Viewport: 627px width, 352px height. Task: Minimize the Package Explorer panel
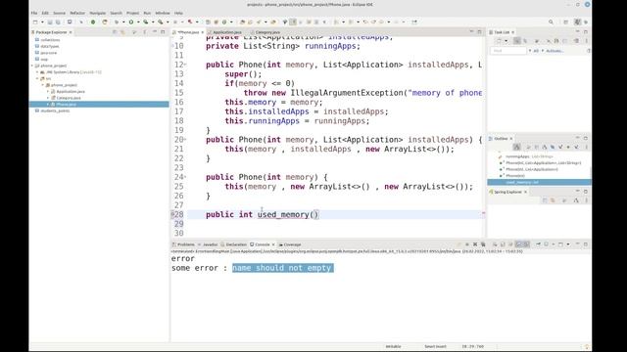pos(155,32)
